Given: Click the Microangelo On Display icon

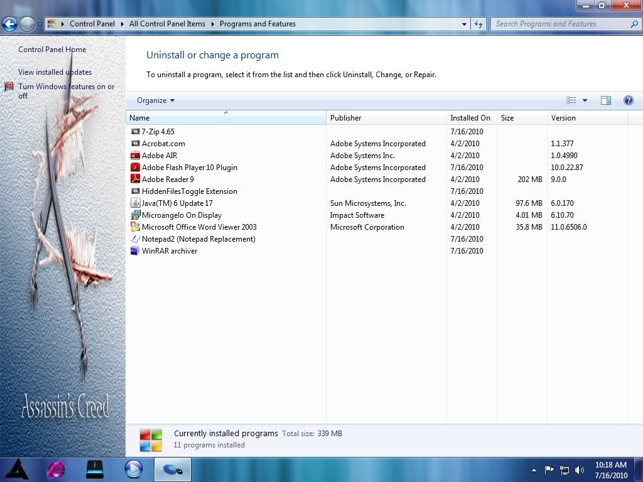Looking at the screenshot, I should coord(136,215).
